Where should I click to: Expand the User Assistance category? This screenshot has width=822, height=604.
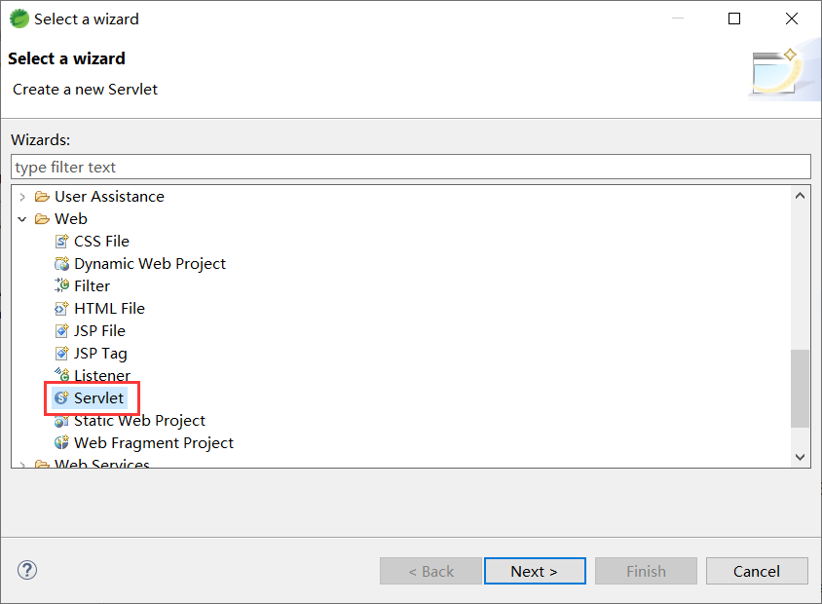(22, 197)
